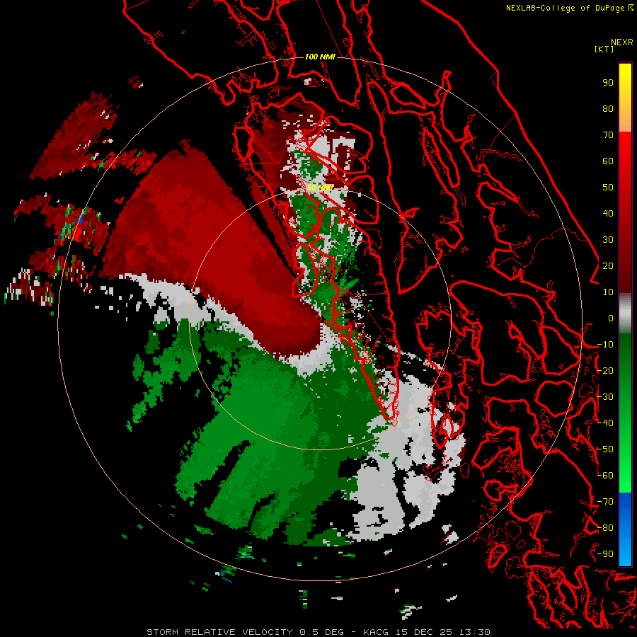637x637 pixels.
Task: Click the blue bottom segment of color bar
Action: 625,529
